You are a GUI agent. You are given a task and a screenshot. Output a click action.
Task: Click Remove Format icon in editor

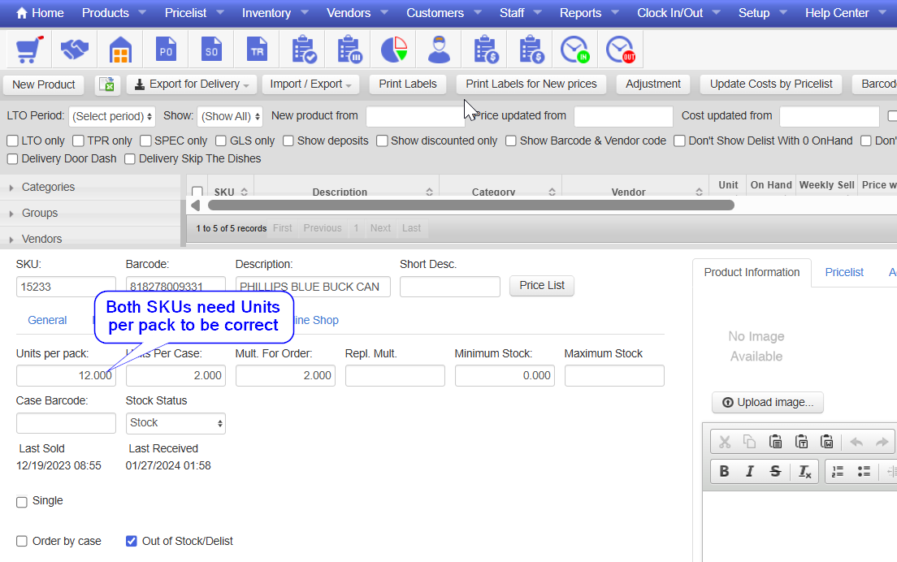click(805, 471)
